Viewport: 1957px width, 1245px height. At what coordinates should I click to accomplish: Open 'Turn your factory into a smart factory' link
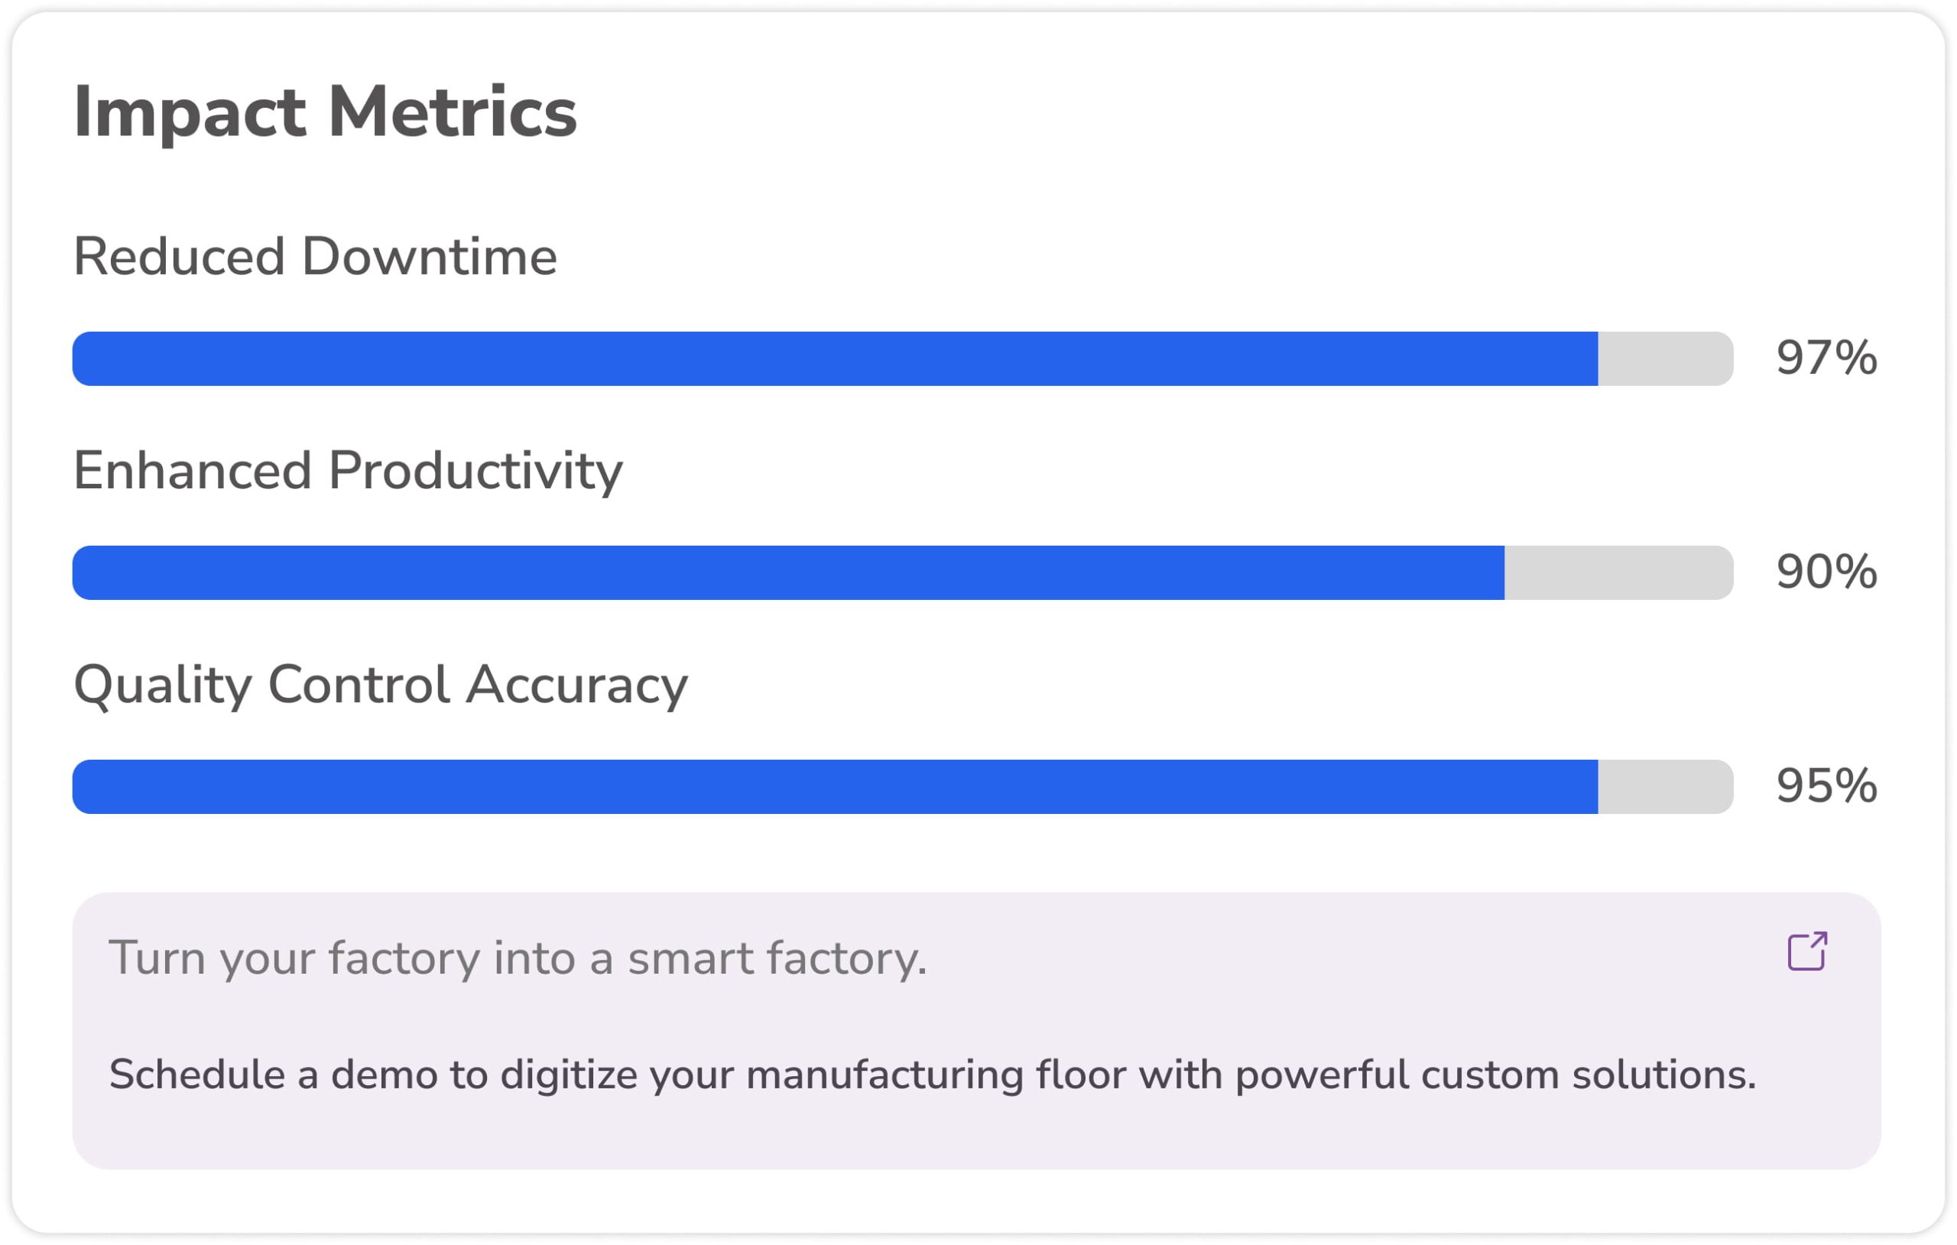click(x=518, y=958)
